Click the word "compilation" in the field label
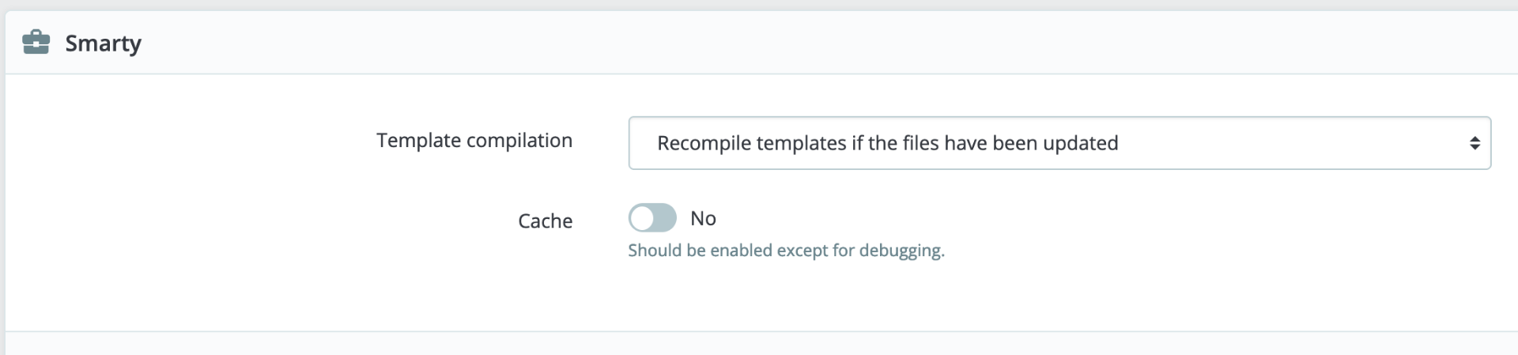This screenshot has height=355, width=1518. tap(519, 142)
